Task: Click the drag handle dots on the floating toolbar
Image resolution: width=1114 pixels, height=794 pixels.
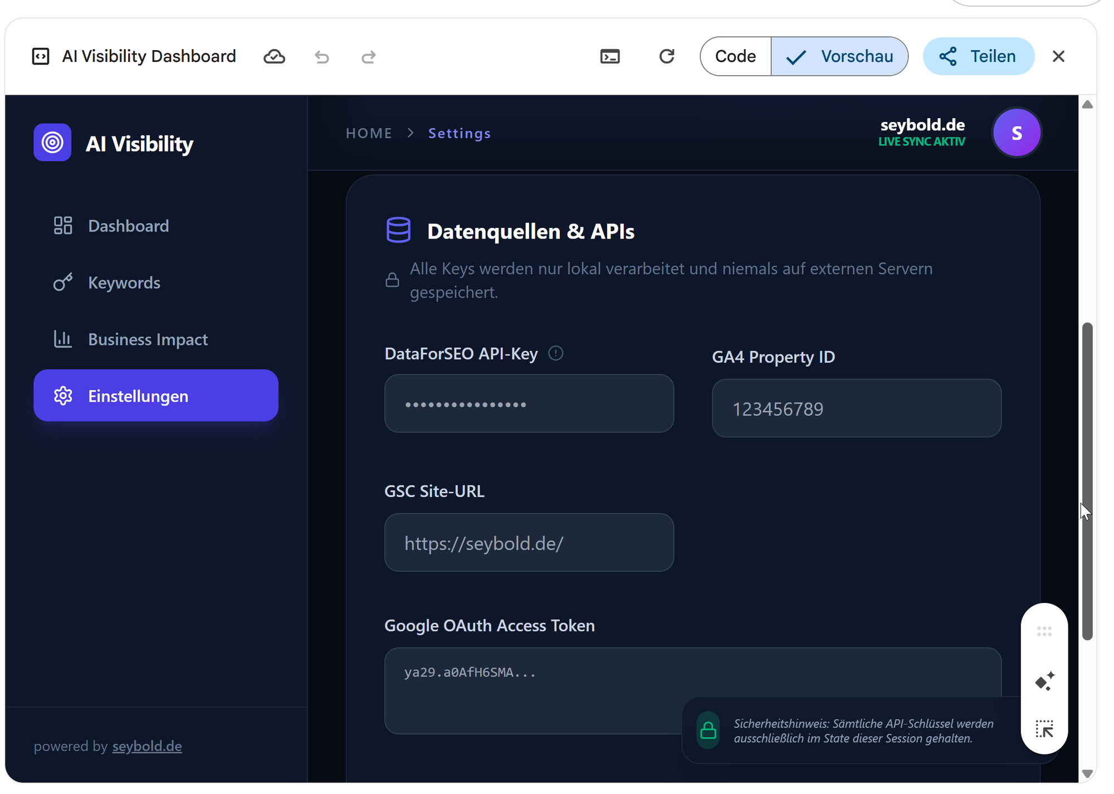Action: (1044, 631)
